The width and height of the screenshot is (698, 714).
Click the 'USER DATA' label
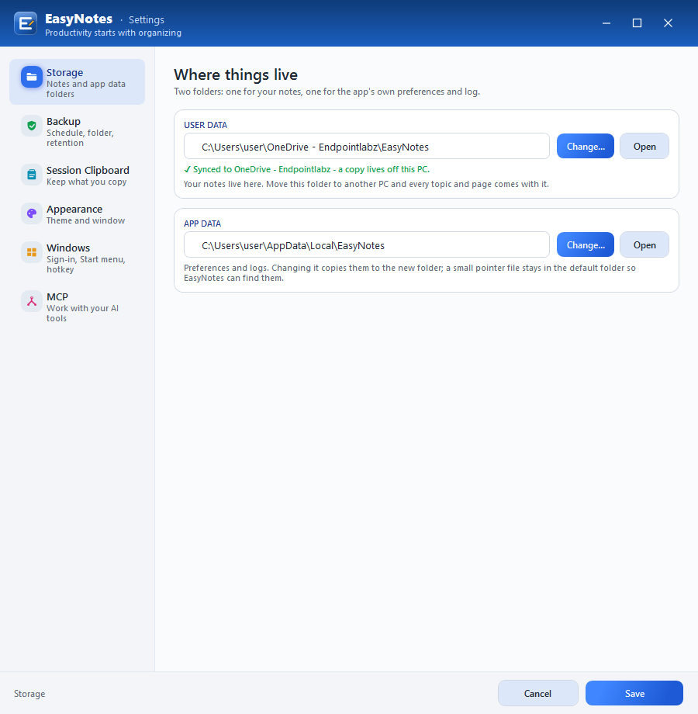click(x=206, y=125)
